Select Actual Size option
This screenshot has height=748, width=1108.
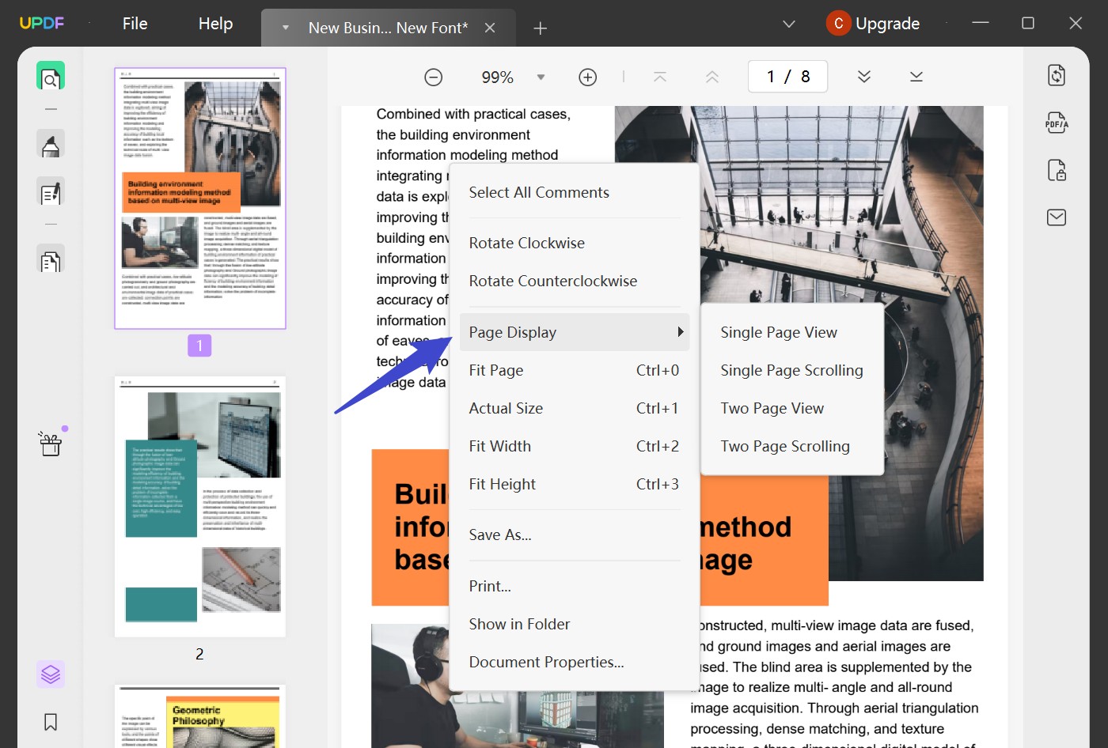pyautogui.click(x=575, y=408)
